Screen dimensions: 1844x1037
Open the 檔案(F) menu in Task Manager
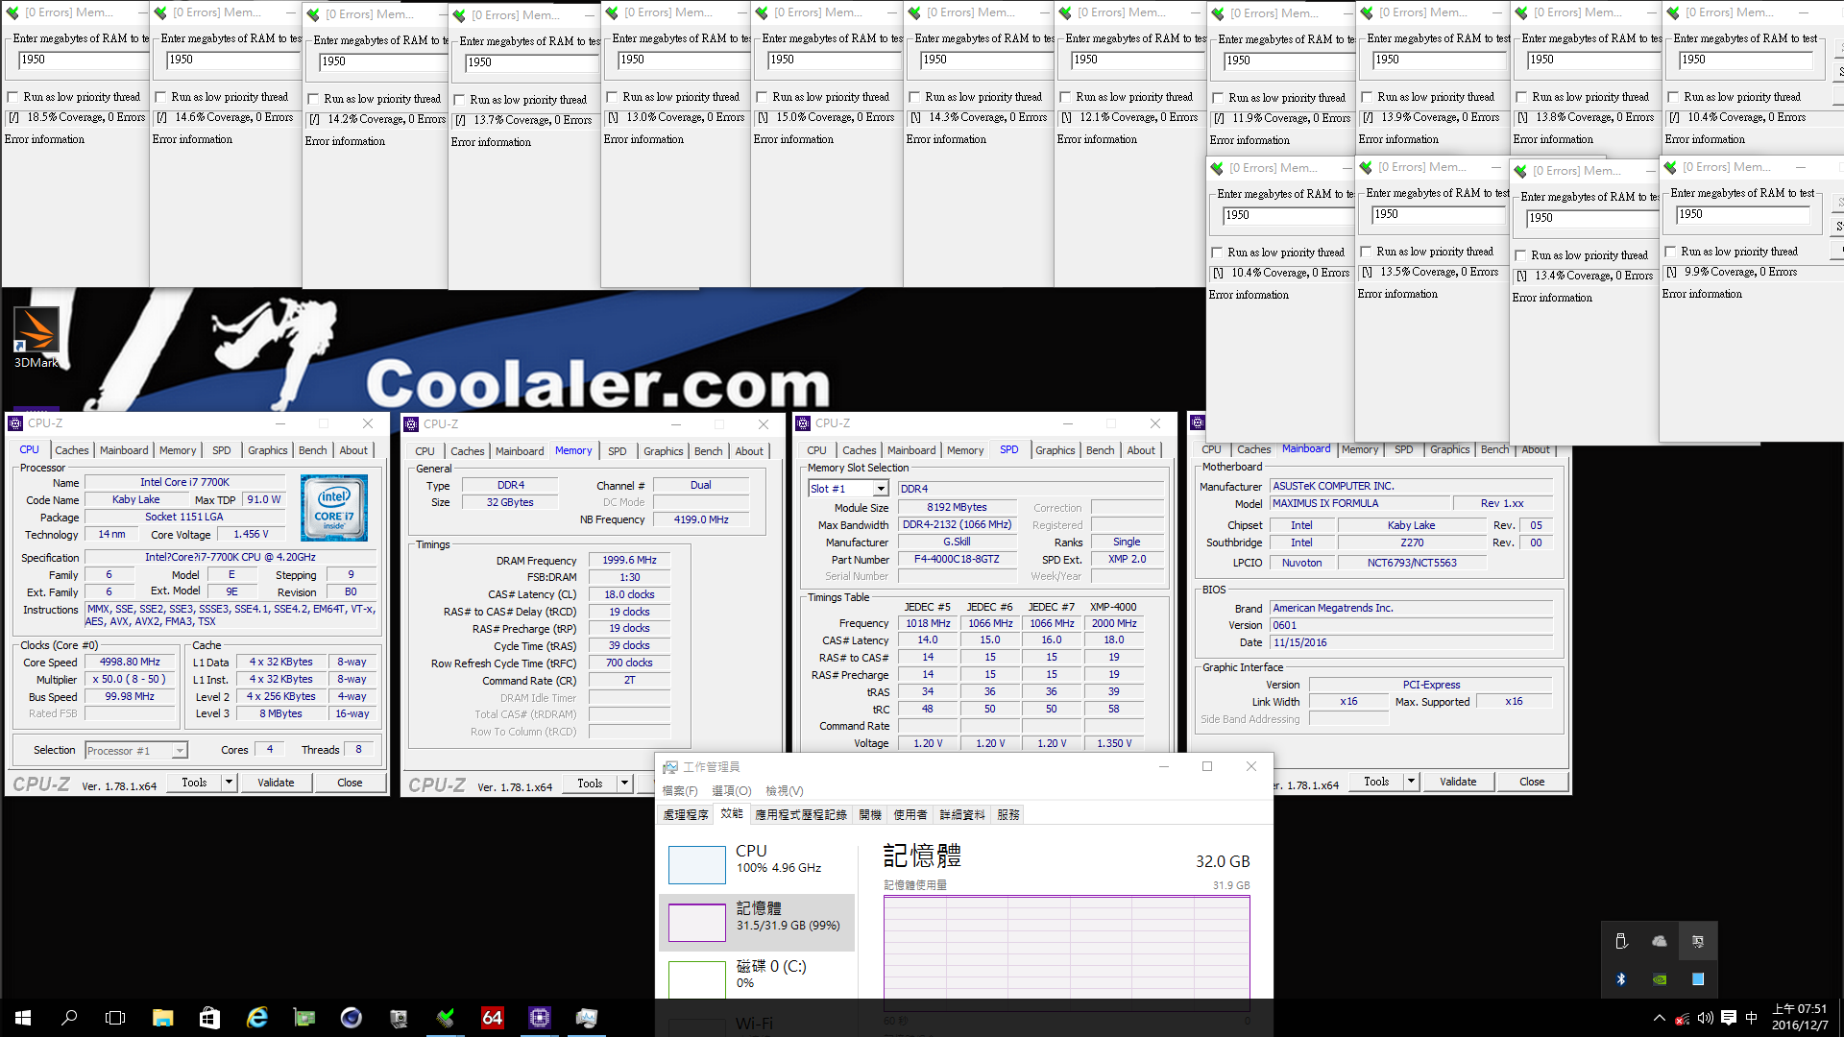click(680, 790)
